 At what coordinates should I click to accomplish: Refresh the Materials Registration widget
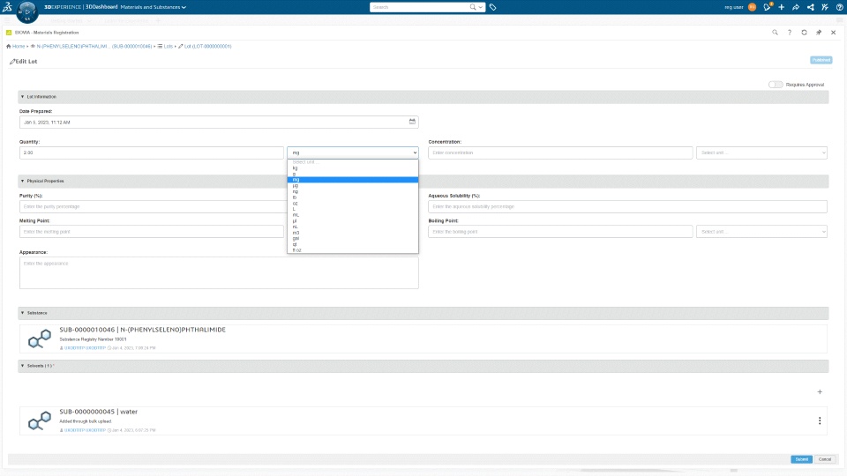(x=804, y=33)
